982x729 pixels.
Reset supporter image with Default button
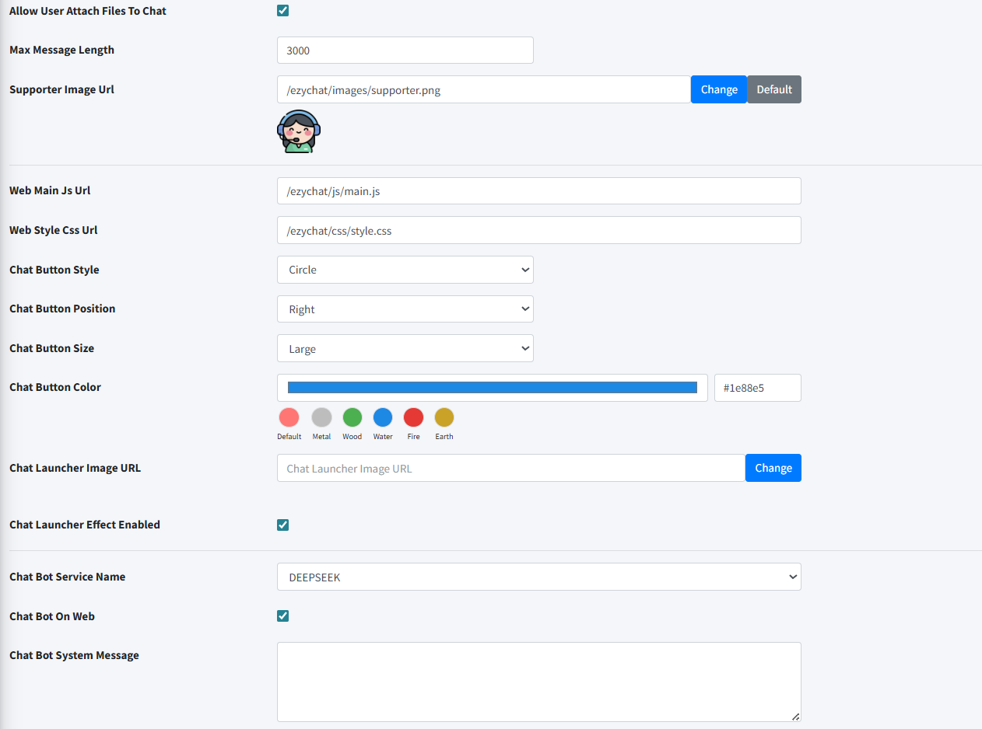(x=774, y=89)
